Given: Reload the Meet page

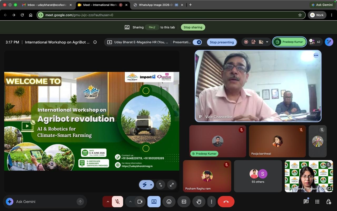Looking at the screenshot, I should 22,15.
